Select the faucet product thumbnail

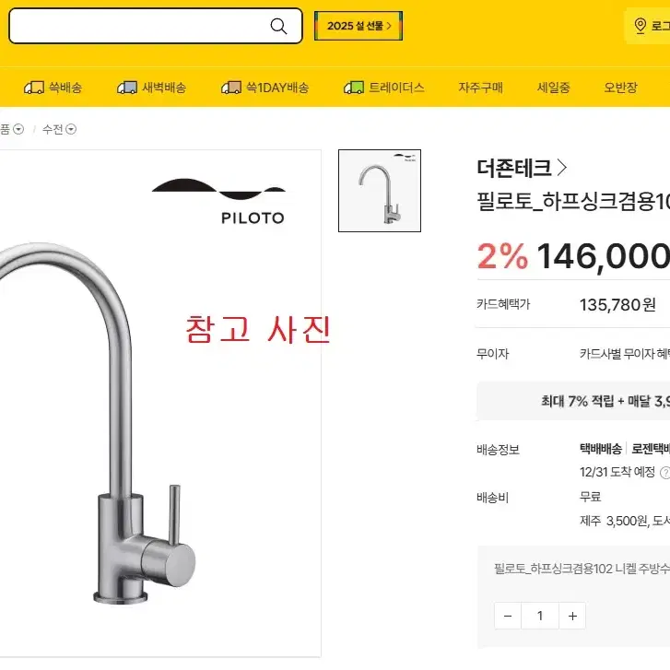pyautogui.click(x=380, y=191)
